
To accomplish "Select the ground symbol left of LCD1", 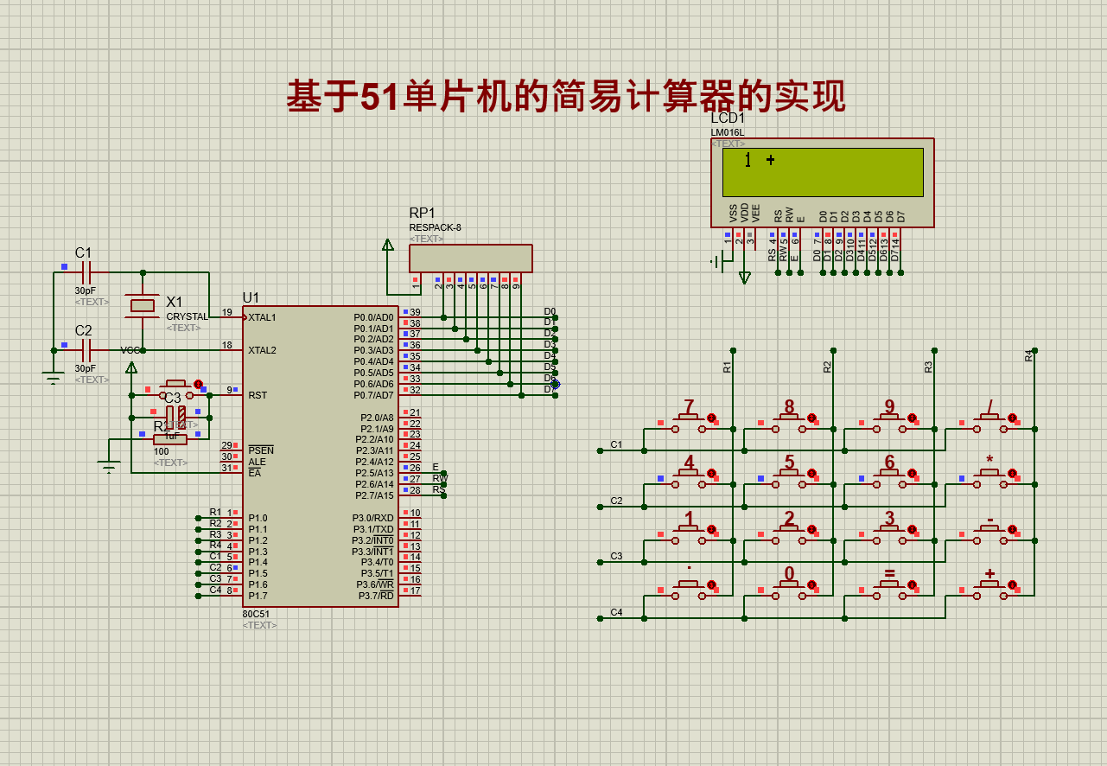I will pos(716,260).
